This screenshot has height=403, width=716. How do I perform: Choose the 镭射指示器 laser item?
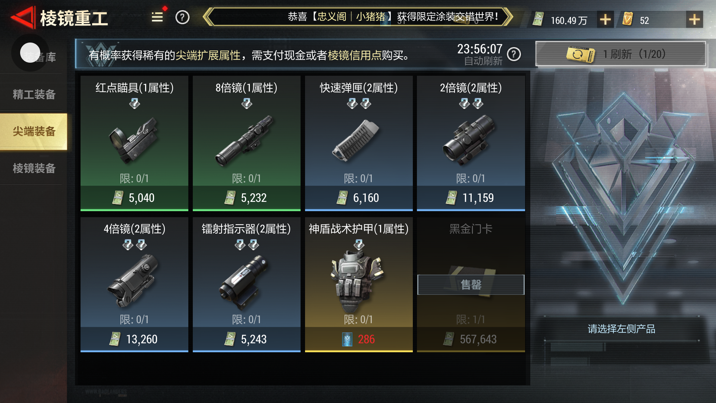[x=246, y=285]
